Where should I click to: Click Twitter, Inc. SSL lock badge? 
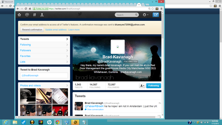[x=41, y=9]
